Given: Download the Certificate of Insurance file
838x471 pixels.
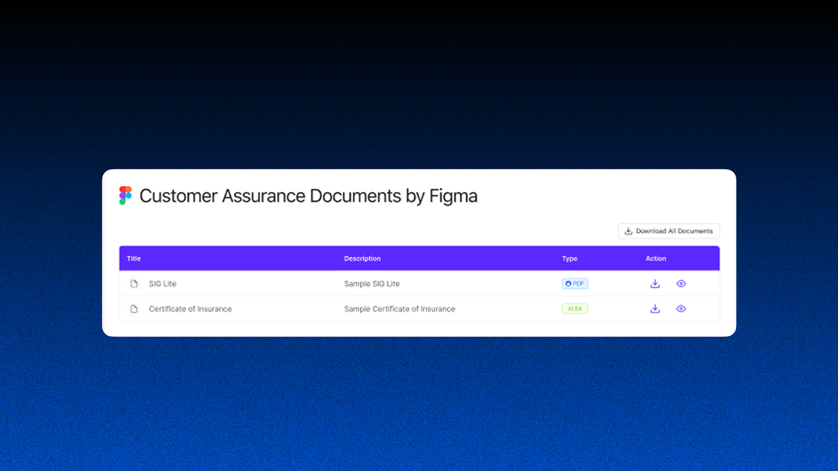Looking at the screenshot, I should pyautogui.click(x=655, y=309).
